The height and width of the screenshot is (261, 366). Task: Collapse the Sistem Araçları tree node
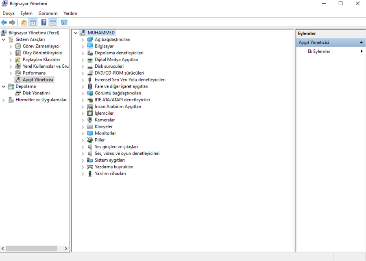pos(4,40)
